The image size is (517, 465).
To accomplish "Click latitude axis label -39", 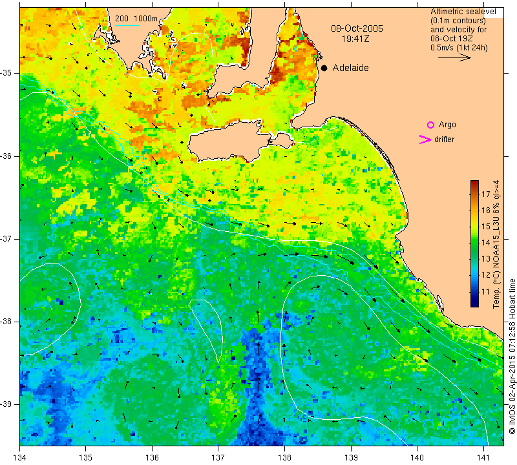I will point(7,404).
